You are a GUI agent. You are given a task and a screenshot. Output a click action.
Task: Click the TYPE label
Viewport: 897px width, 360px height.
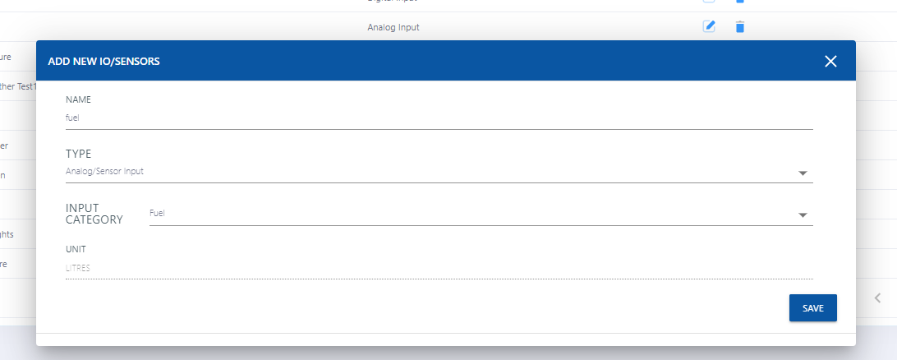click(x=78, y=154)
